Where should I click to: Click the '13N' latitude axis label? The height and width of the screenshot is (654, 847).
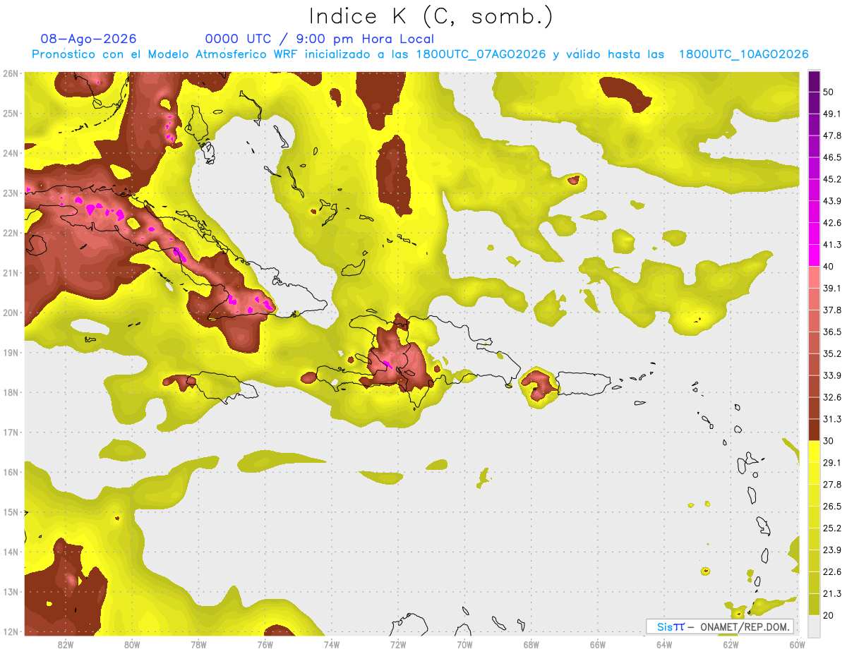pos(10,592)
